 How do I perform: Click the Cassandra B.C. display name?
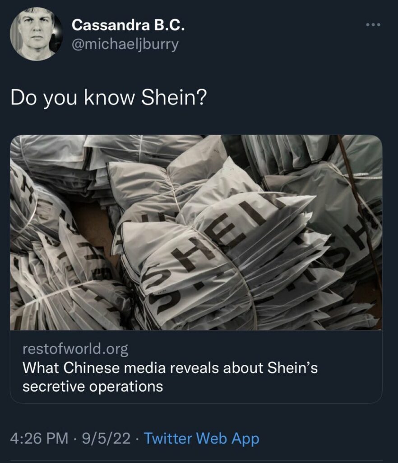[x=128, y=25]
